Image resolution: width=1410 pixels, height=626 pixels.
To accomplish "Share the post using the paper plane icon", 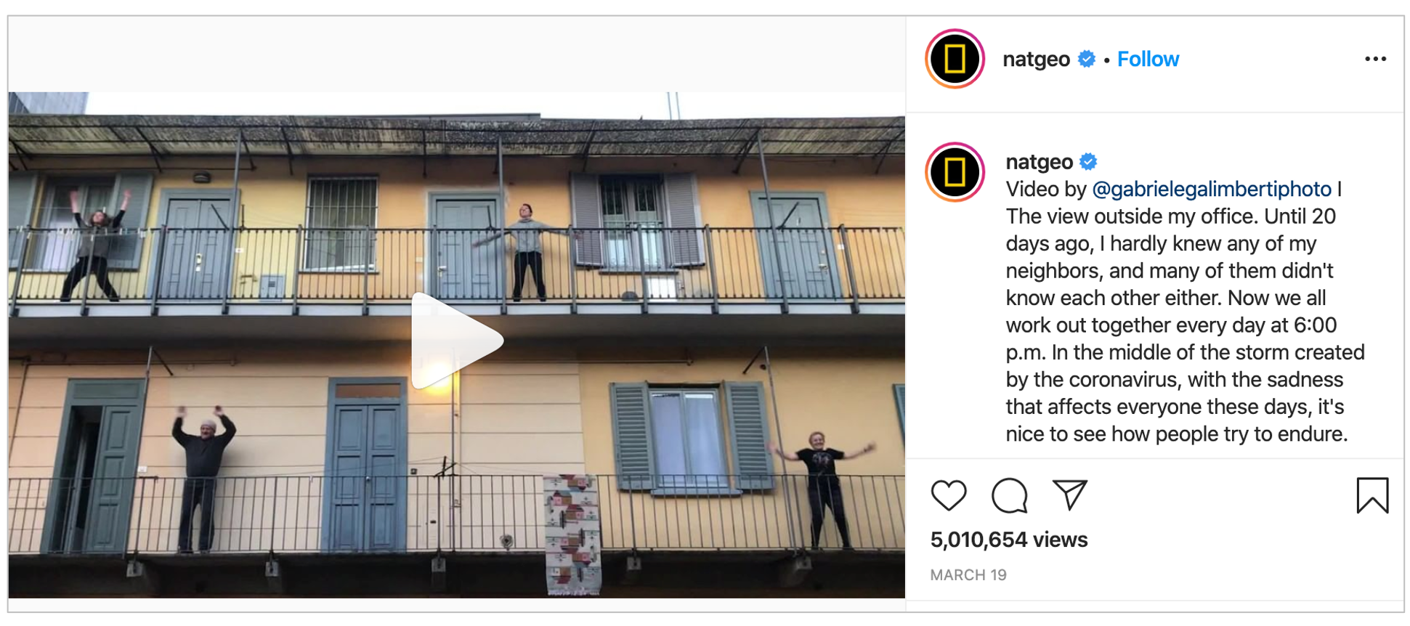I will pos(1070,495).
